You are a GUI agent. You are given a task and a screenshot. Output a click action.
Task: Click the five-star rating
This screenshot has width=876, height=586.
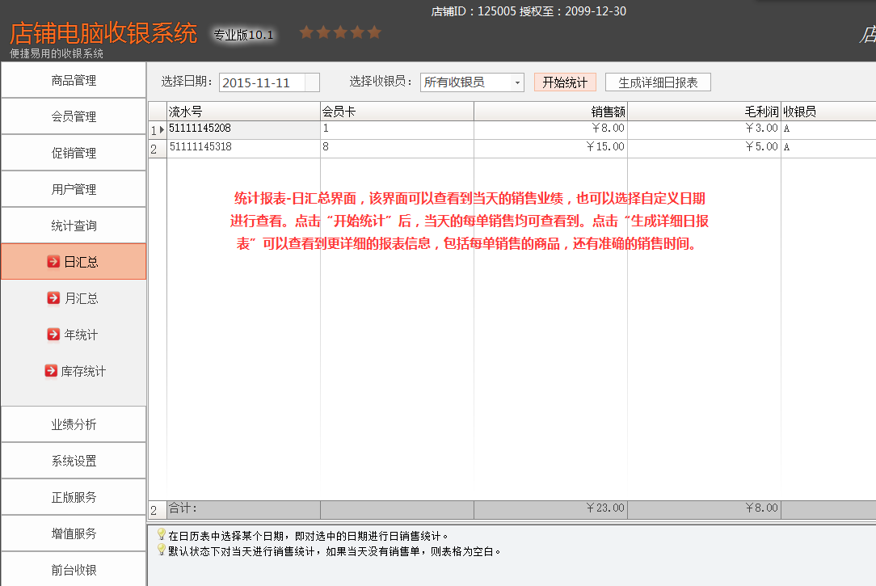pyautogui.click(x=340, y=32)
